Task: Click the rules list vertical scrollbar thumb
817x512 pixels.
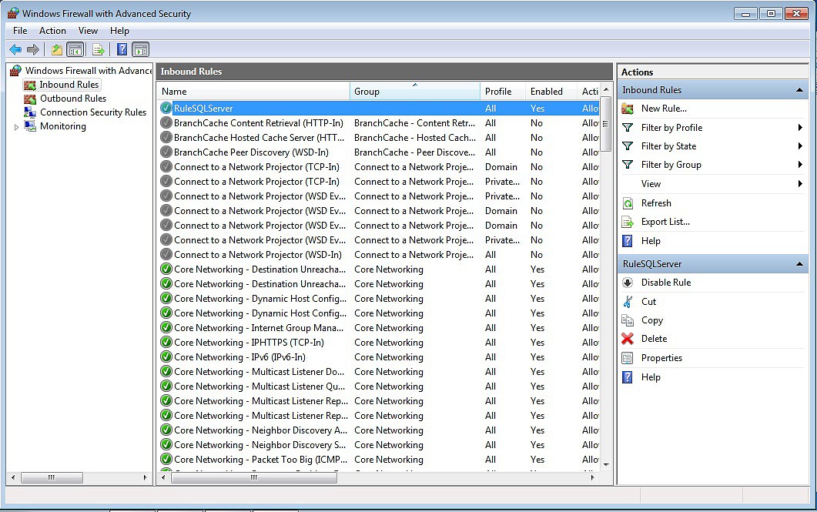Action: point(605,125)
